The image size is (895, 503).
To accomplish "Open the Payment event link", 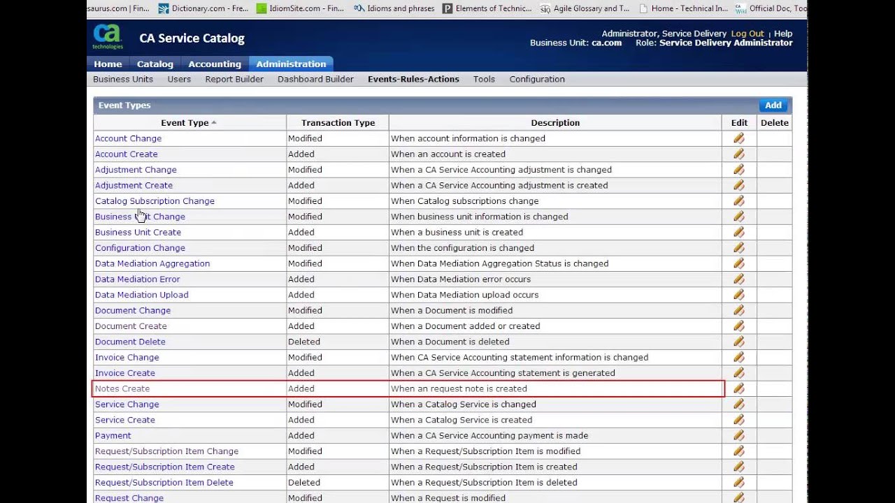I will [x=113, y=435].
